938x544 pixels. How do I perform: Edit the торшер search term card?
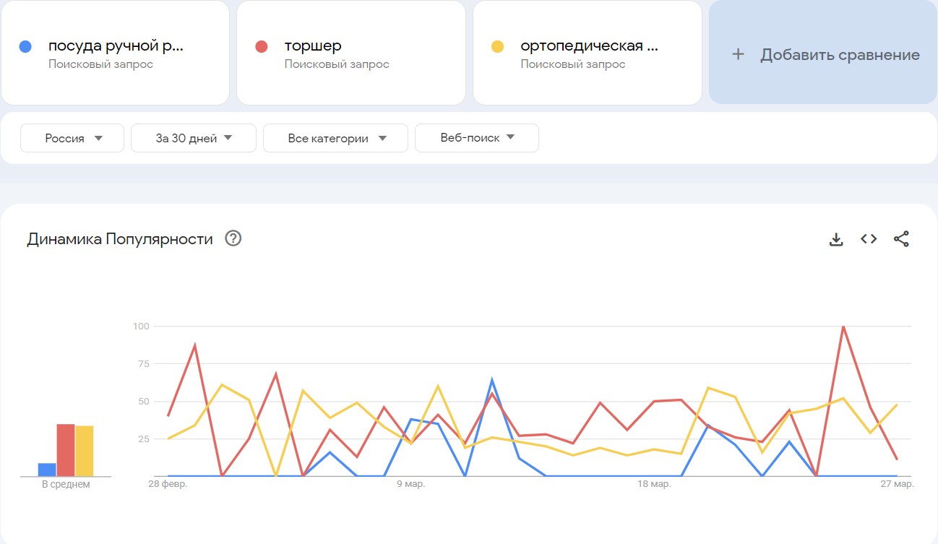click(351, 52)
